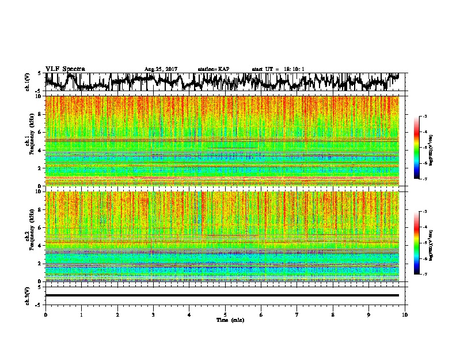Click the "8" kHz tick on ch.1 frequency axis
Image resolution: width=456 pixels, height=353 pixels.
[x=40, y=114]
